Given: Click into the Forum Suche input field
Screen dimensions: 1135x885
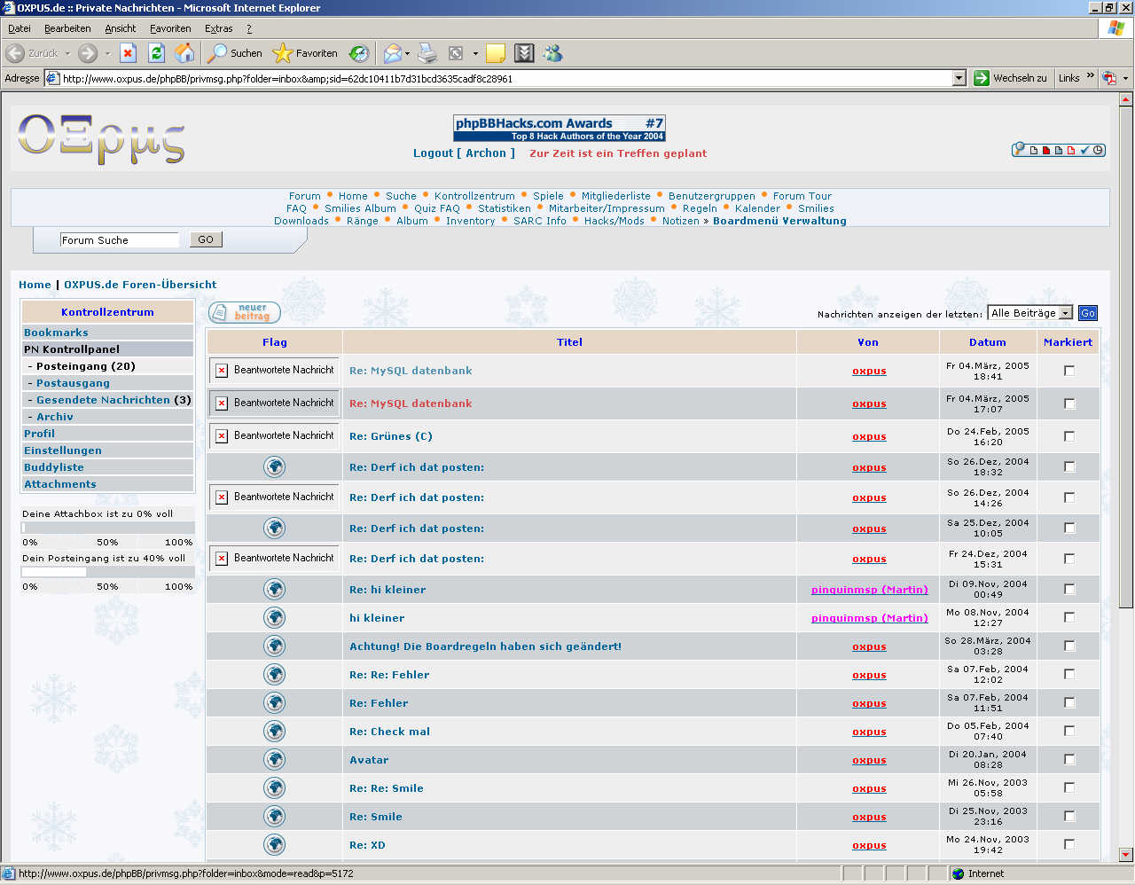Looking at the screenshot, I should pyautogui.click(x=119, y=240).
